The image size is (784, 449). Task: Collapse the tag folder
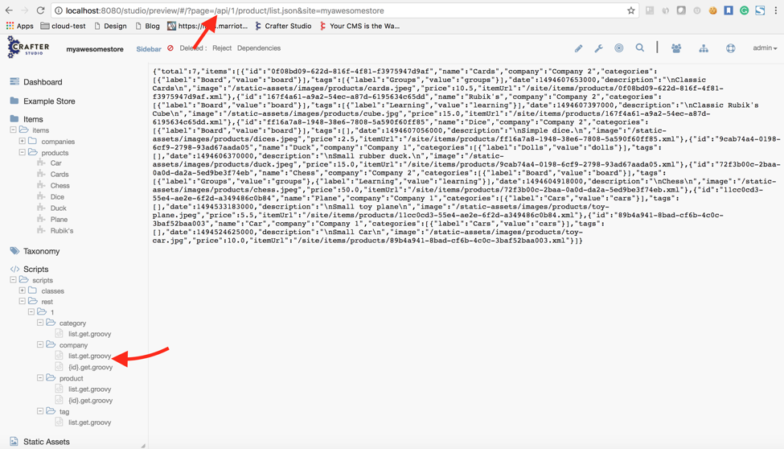[x=40, y=411]
